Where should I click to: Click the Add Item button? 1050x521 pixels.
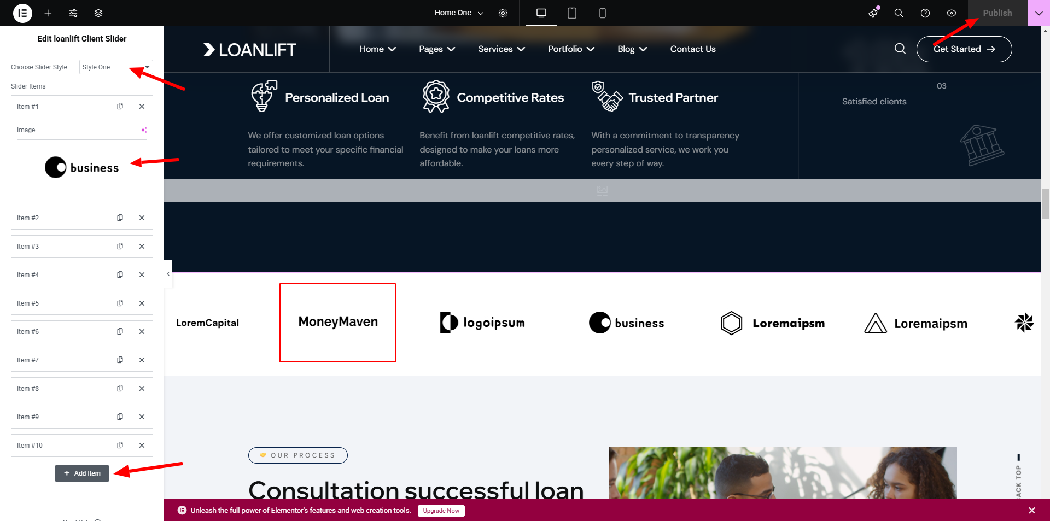click(82, 473)
